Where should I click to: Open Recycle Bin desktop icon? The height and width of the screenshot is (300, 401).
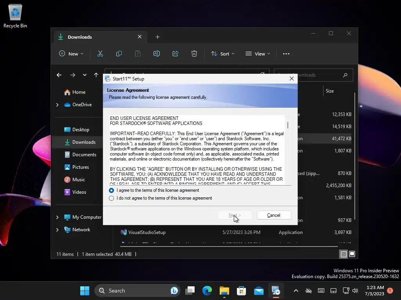15,16
